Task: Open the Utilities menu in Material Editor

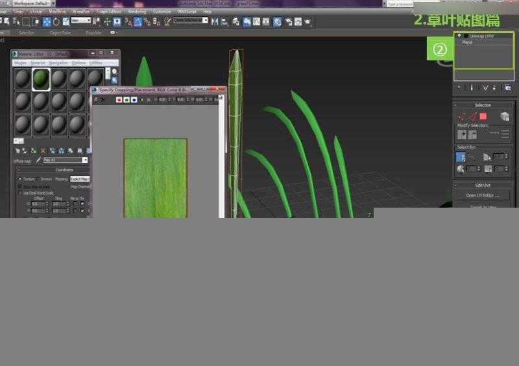Action: pyautogui.click(x=96, y=63)
